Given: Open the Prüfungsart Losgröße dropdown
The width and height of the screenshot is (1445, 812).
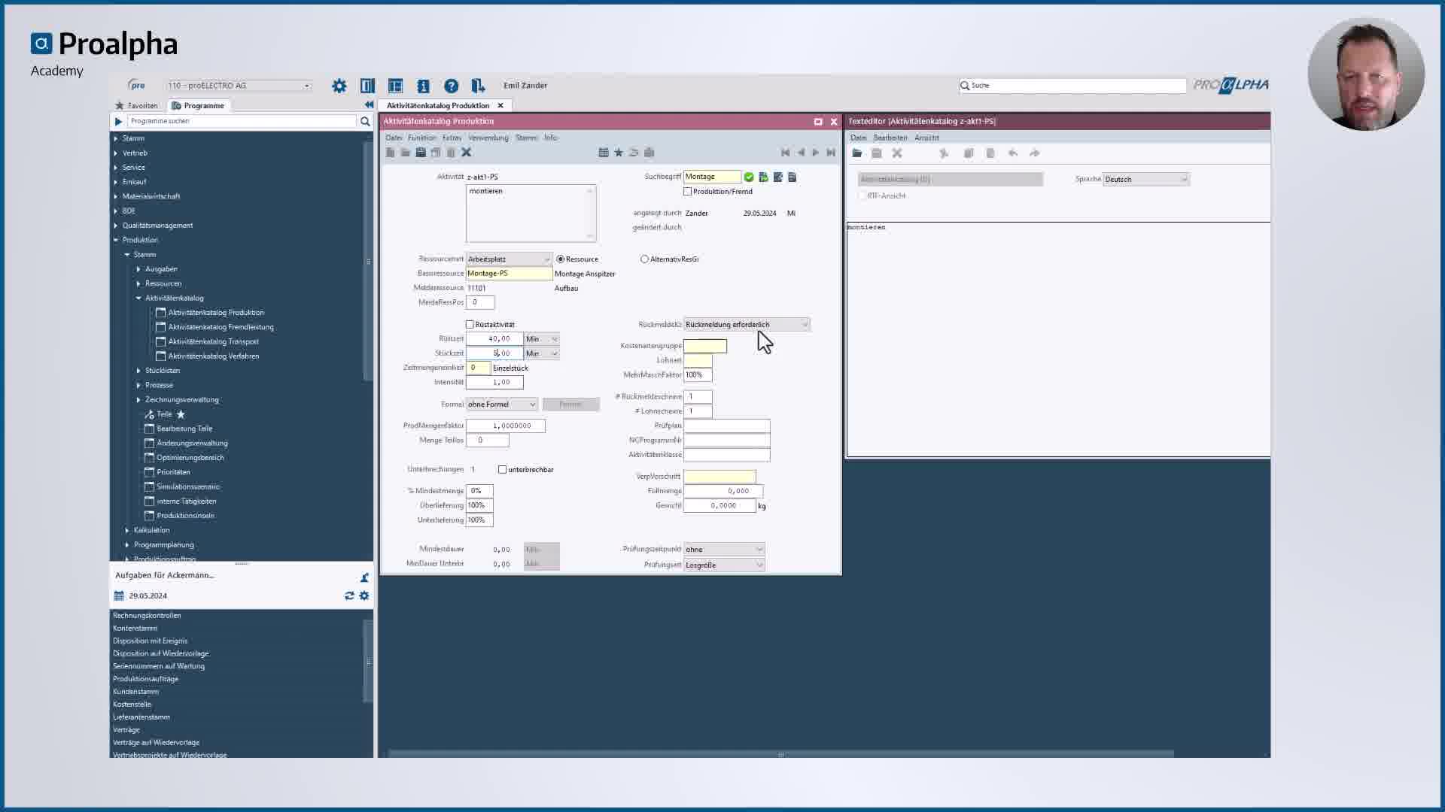Looking at the screenshot, I should tap(724, 565).
